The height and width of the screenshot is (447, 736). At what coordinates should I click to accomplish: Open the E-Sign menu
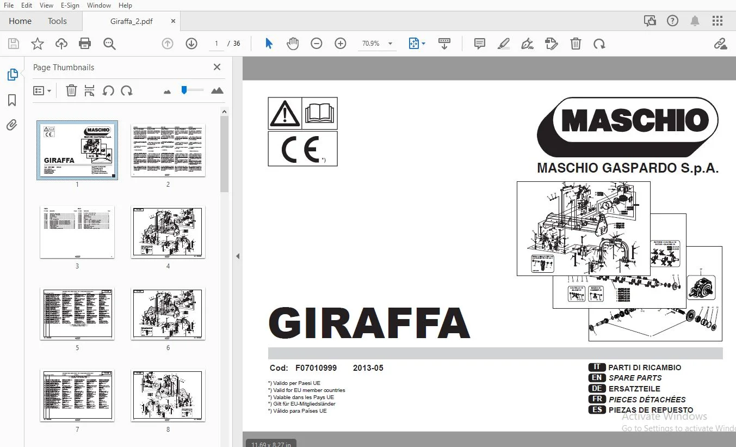tap(70, 5)
